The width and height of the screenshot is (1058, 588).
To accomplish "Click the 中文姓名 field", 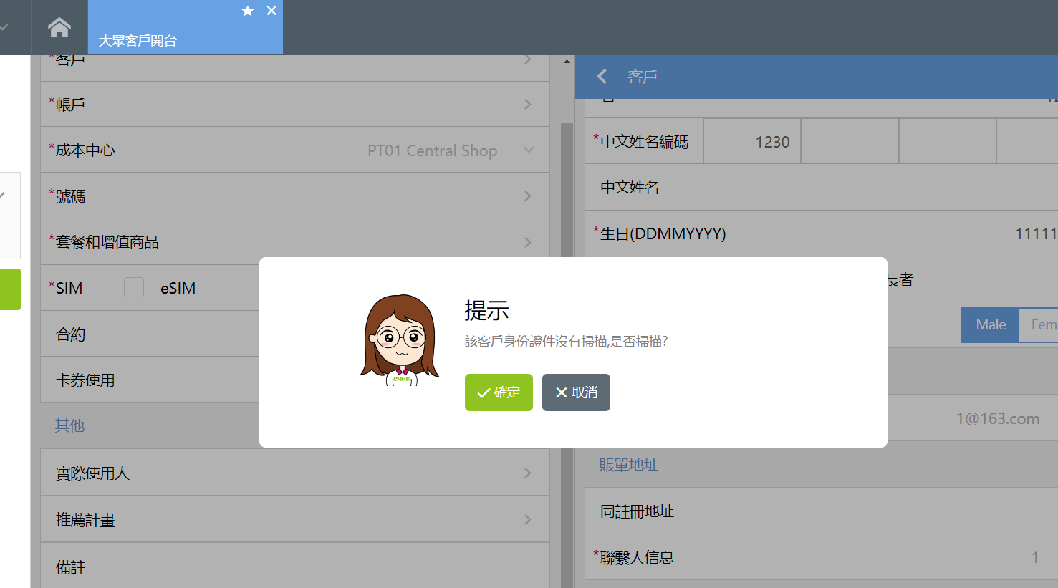I will pos(822,188).
